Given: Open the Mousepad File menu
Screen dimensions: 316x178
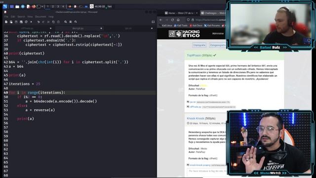Looking at the screenshot, I should click(6, 16).
